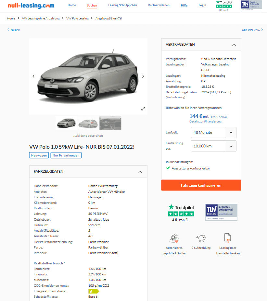Show next car image with right arrow
This screenshot has height=301, width=267.
(143, 76)
